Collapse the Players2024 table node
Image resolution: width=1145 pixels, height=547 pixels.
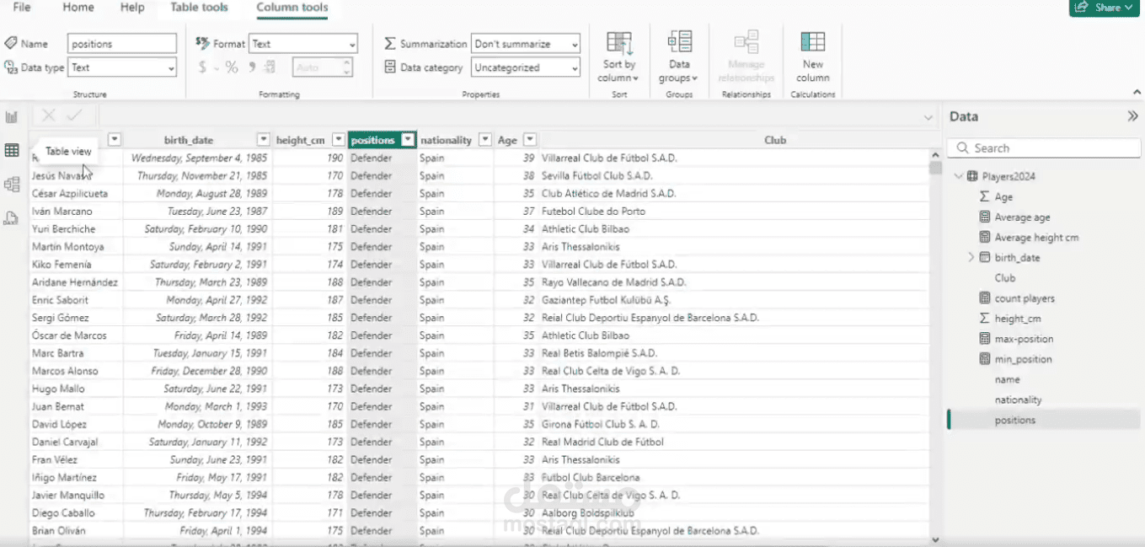[958, 176]
